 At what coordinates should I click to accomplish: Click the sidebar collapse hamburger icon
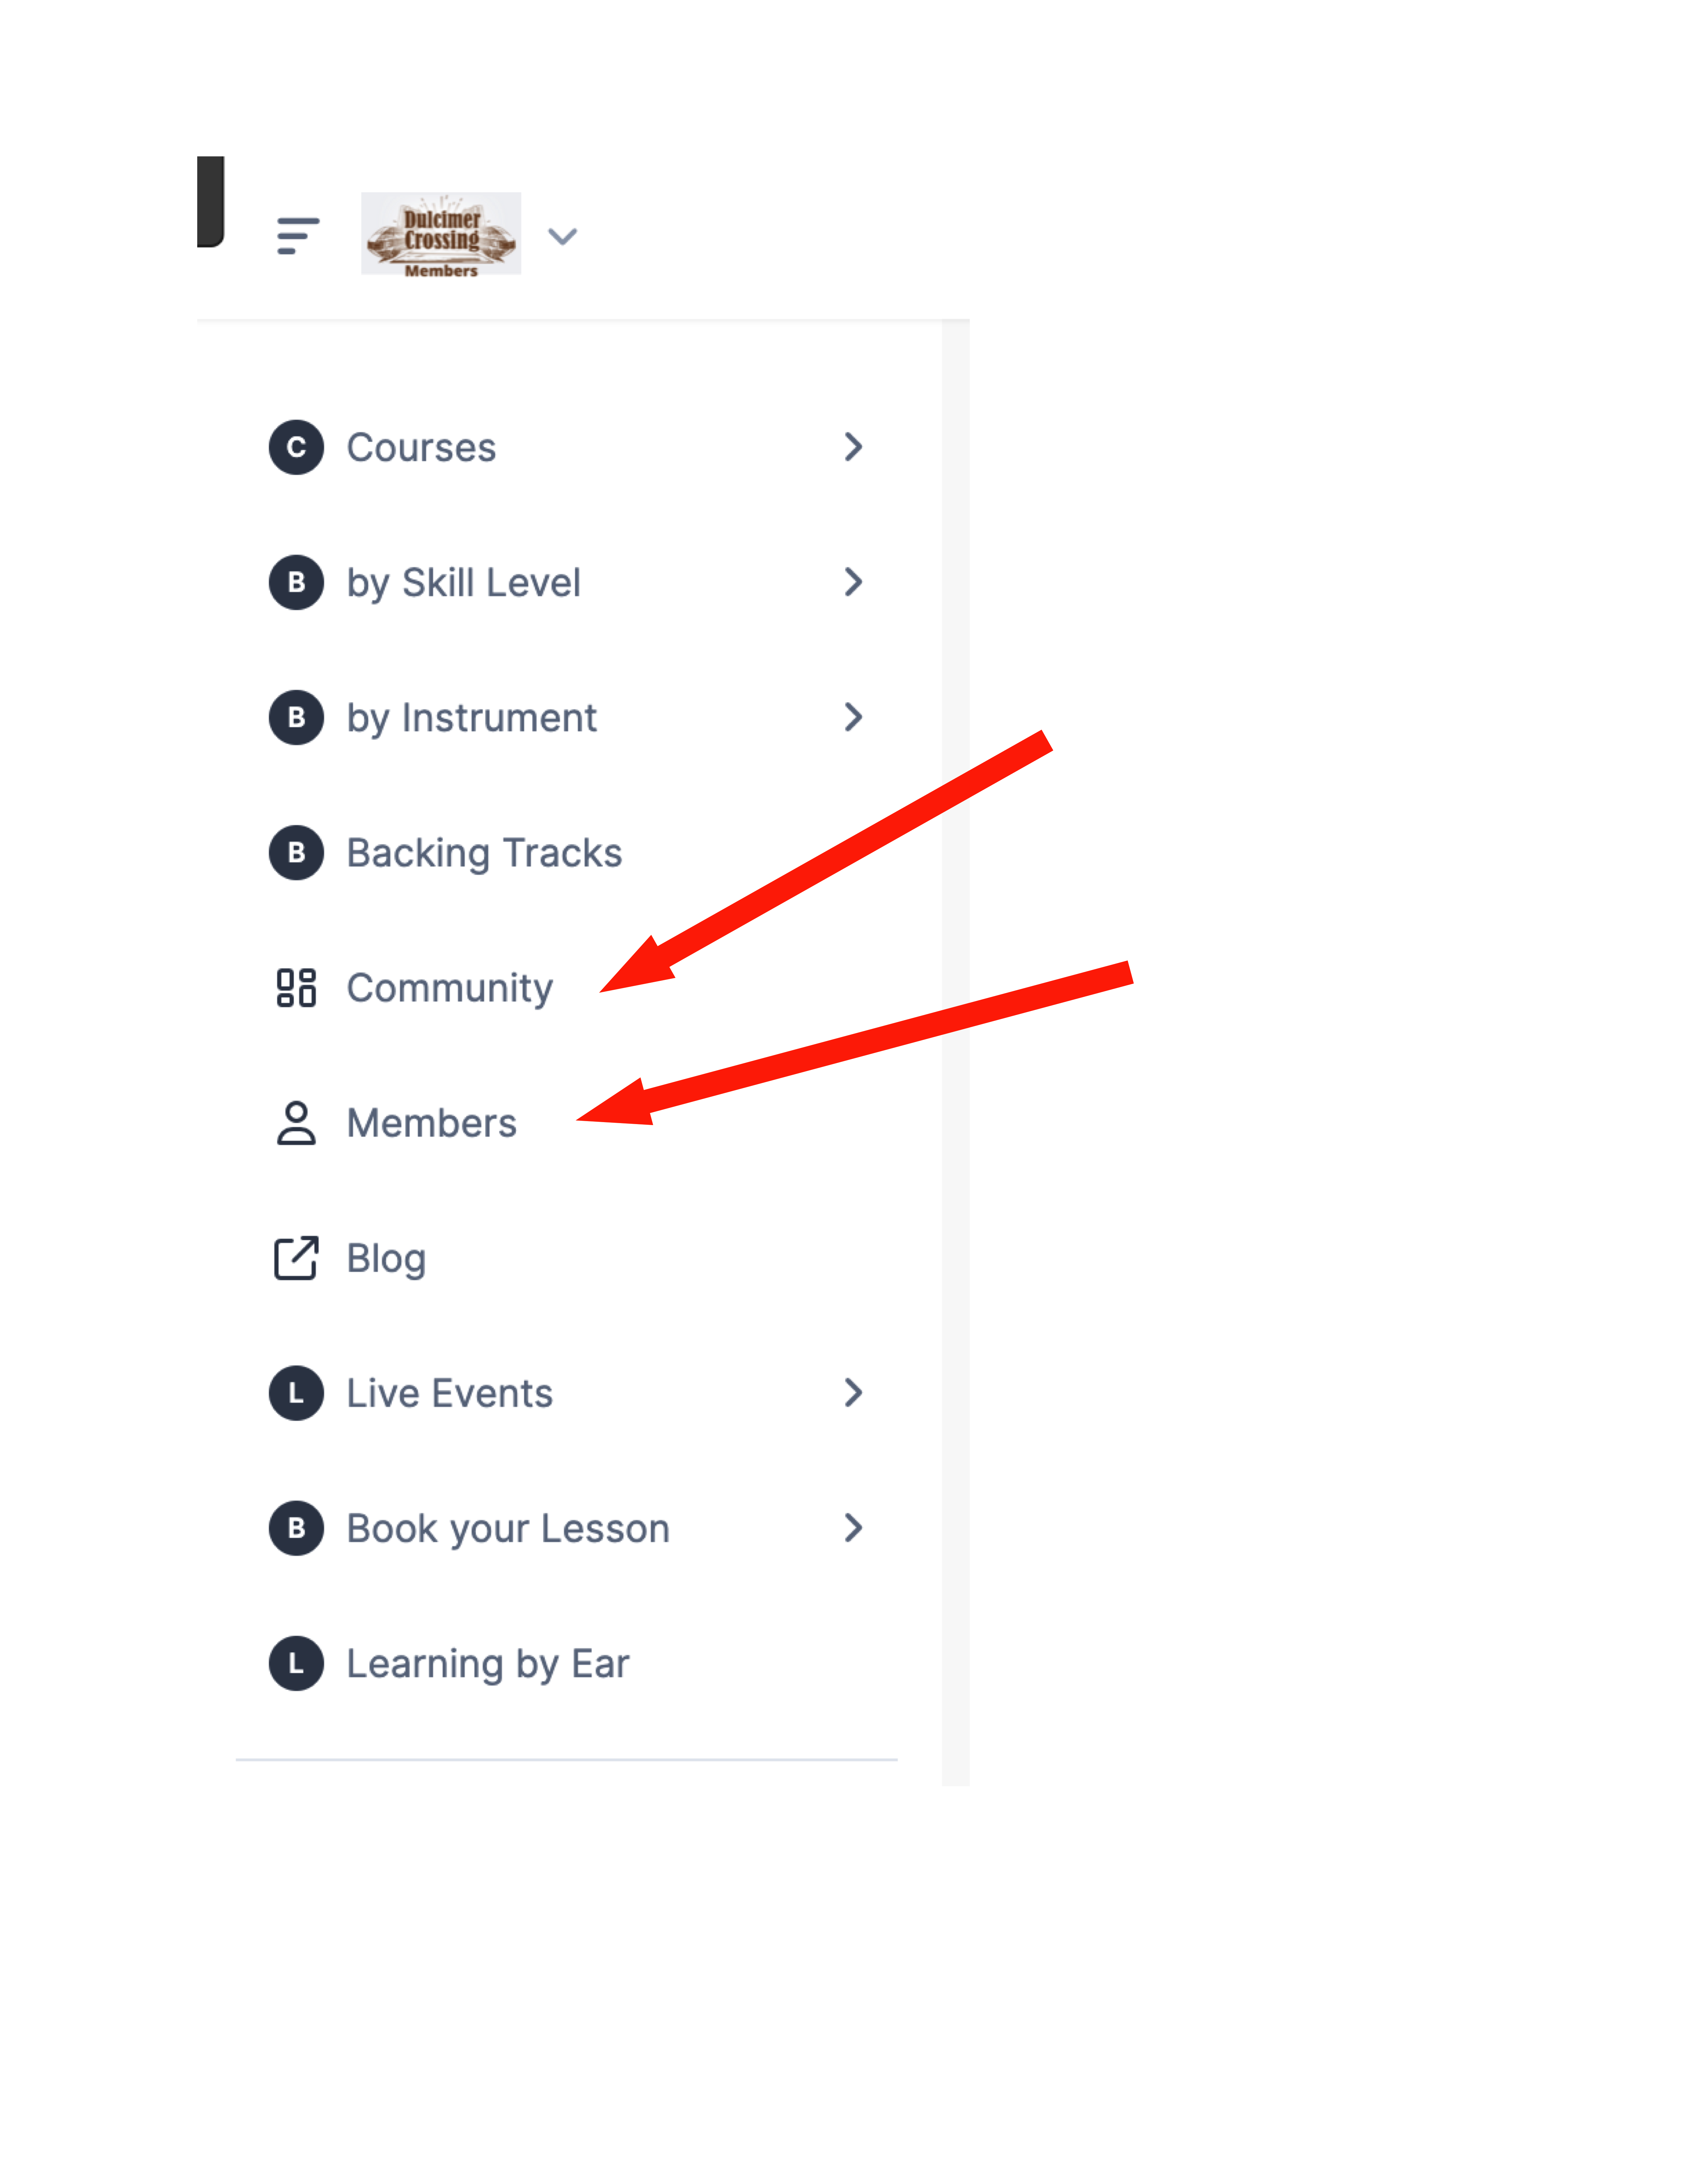pos(297,236)
